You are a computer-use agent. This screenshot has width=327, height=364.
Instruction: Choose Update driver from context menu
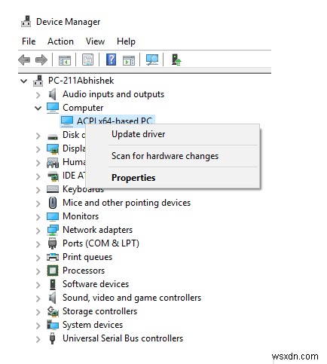tap(173, 134)
